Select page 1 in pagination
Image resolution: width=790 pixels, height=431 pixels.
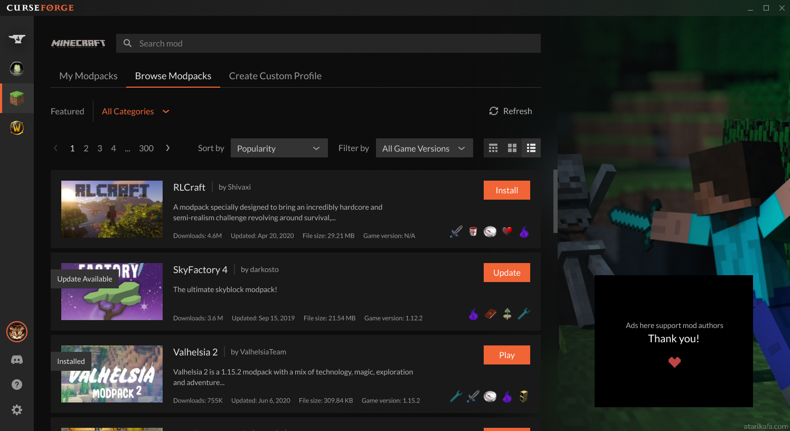72,148
